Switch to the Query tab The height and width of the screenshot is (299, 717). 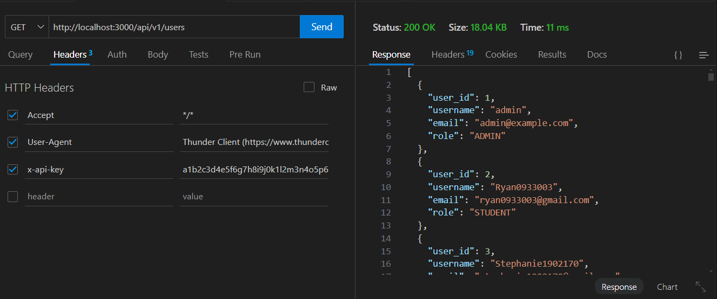point(21,54)
